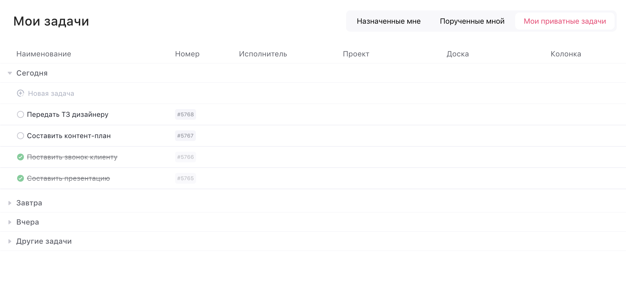
Task: Select the 'Мои приватные задачи' tab
Action: pos(565,21)
